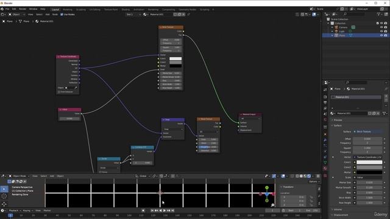
Task: Click Color1 swatch on Brick Texture node
Action: click(175, 58)
